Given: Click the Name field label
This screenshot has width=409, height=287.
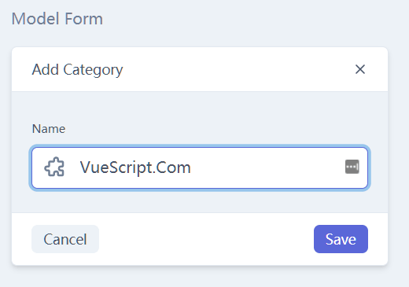Looking at the screenshot, I should point(49,129).
